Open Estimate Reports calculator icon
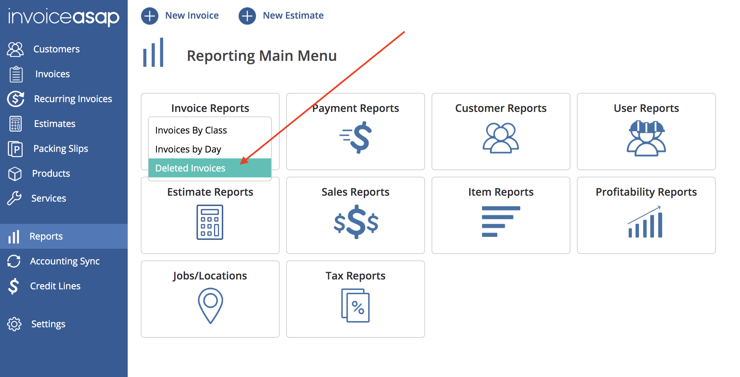 tap(210, 222)
